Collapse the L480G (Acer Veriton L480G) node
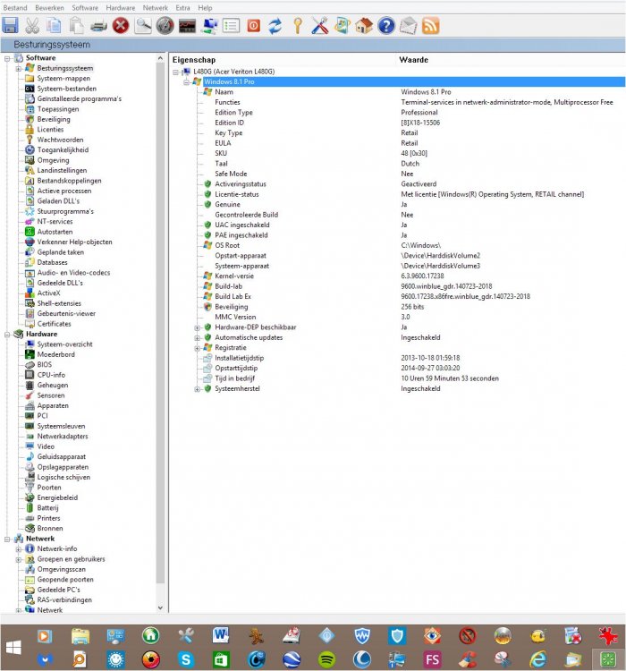The image size is (626, 671). [x=176, y=71]
